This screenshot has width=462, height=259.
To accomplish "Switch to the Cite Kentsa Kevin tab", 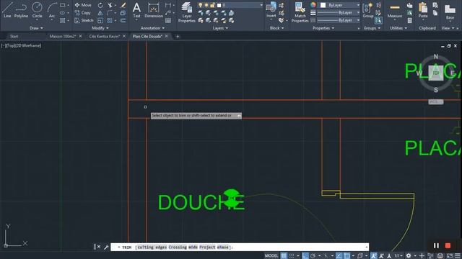I will 104,37.
